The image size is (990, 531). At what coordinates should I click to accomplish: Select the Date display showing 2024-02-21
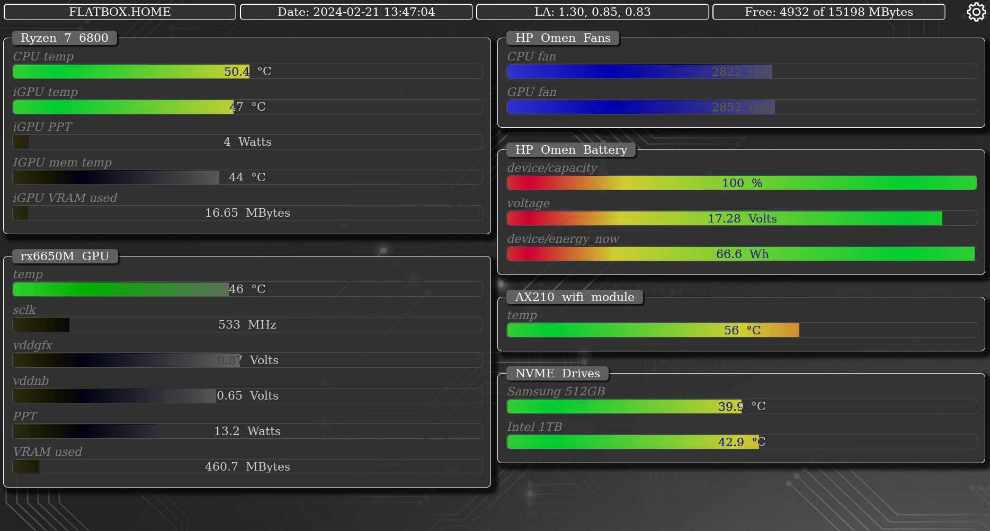(356, 12)
